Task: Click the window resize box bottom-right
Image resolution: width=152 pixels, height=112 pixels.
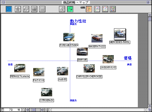Action: (x=150, y=110)
